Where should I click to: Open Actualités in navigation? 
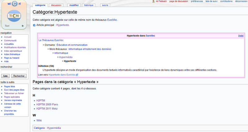(x=9, y=44)
